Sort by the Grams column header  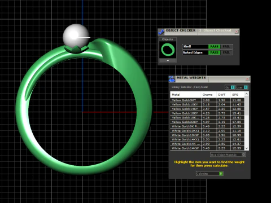209,95
